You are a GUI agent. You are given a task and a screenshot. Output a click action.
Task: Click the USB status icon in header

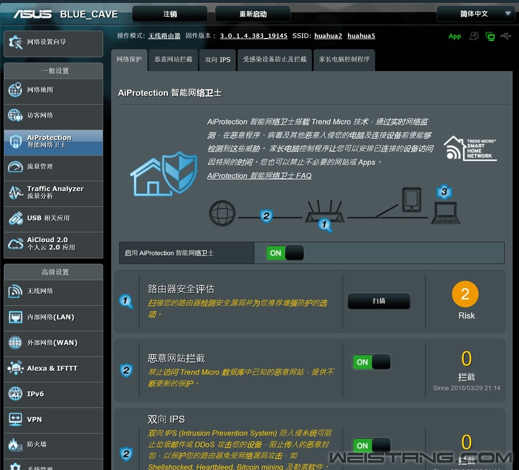[506, 36]
